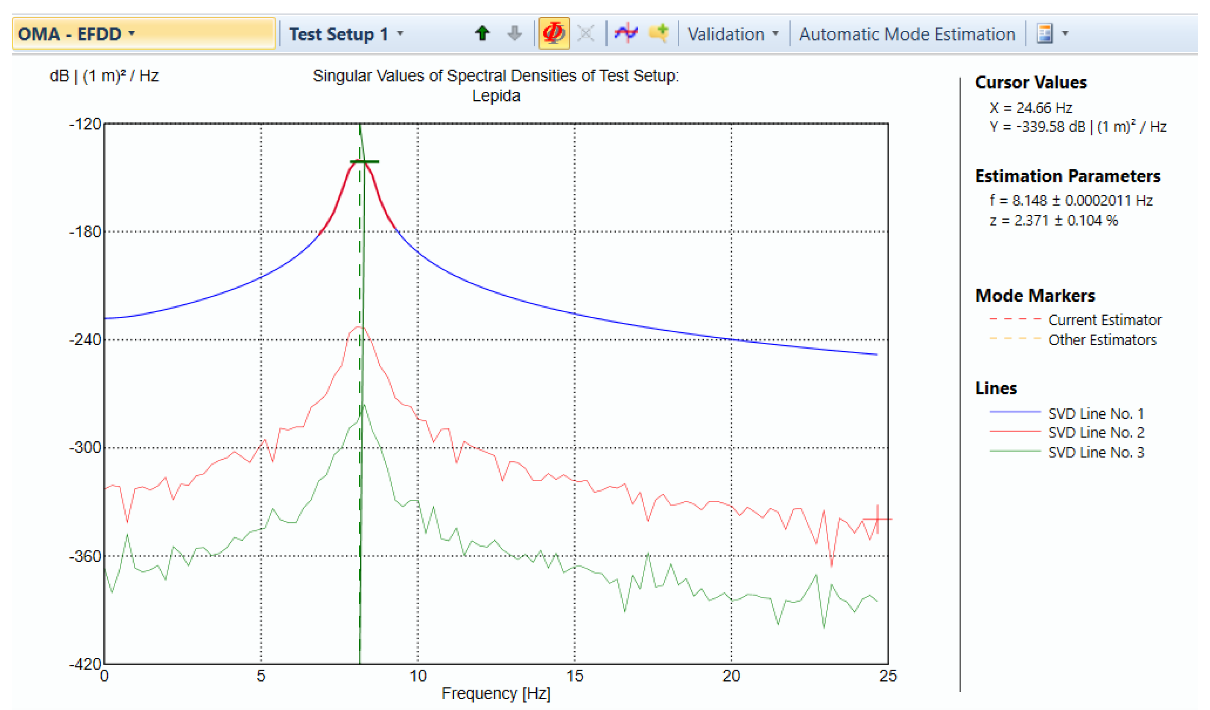Select SVD Line No. 2 legend entry
The image size is (1210, 710).
coord(1095,432)
